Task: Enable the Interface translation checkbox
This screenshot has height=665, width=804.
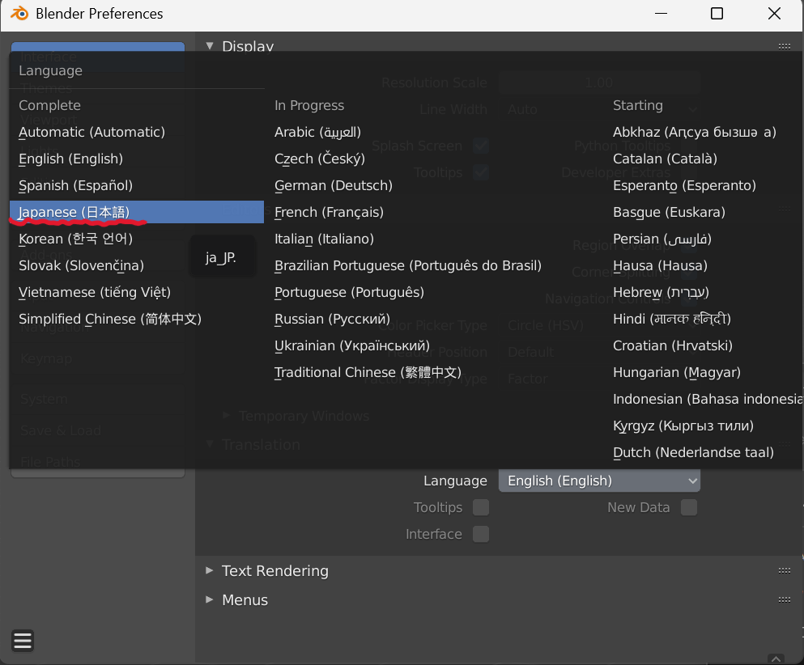Action: tap(481, 534)
